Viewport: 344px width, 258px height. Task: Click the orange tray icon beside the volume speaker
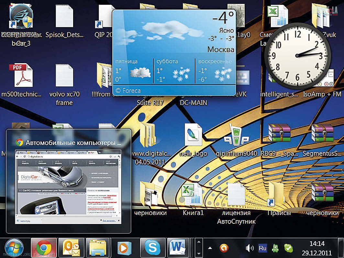coord(224,248)
